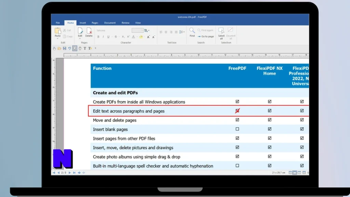Click the Find button
The width and height of the screenshot is (350, 197).
[x=192, y=32]
